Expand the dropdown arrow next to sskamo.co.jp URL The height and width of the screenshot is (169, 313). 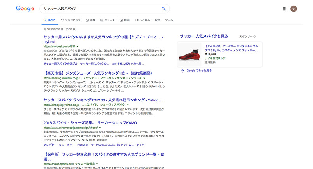[100, 128]
